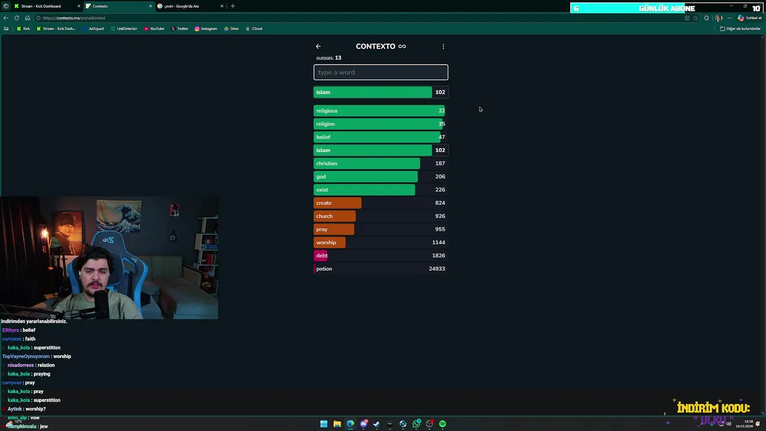Click the christian guess row

pos(381,163)
